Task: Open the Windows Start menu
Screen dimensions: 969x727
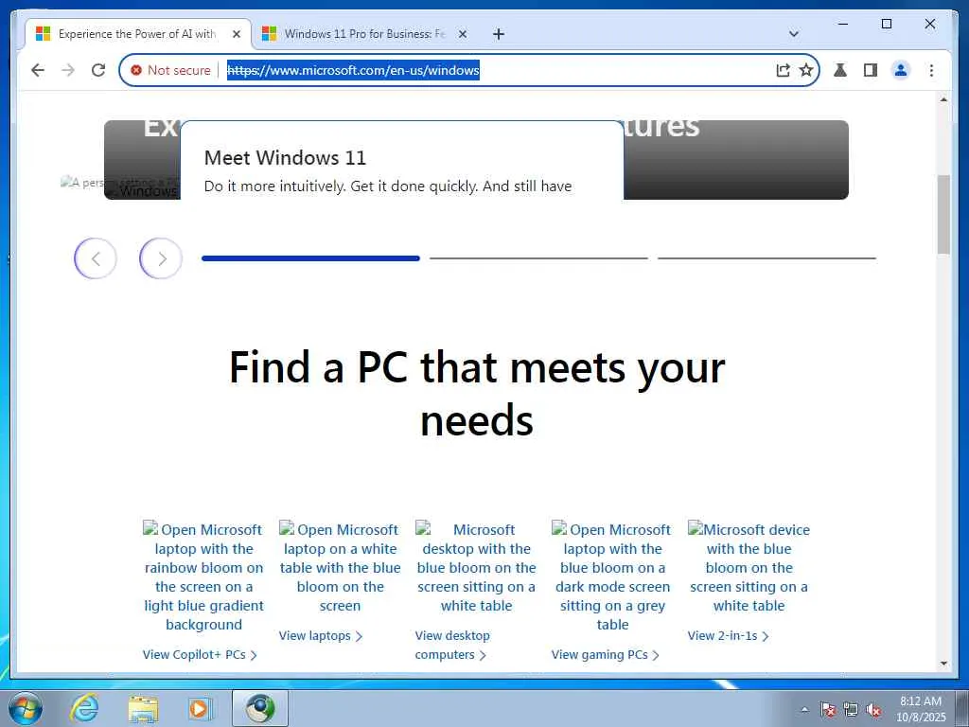Action: (26, 708)
